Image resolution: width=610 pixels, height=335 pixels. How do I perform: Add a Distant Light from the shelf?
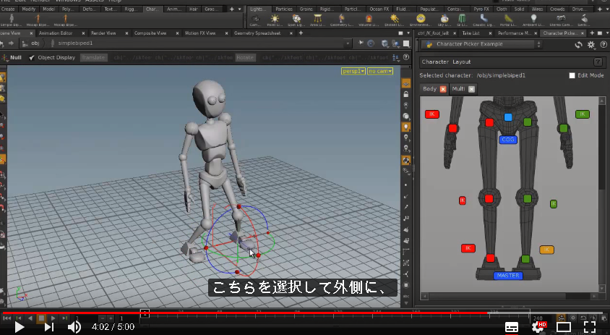[395, 20]
